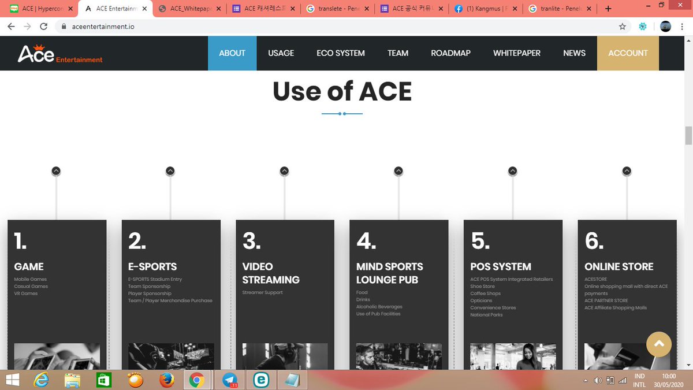
Task: Click the 1. GAME card heading
Action: (29, 266)
